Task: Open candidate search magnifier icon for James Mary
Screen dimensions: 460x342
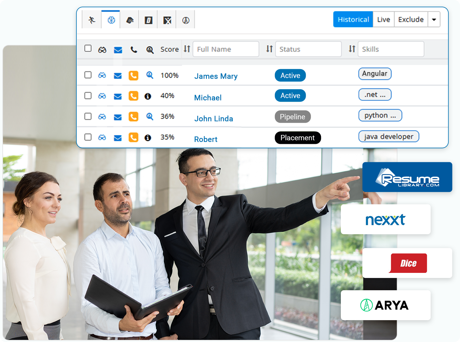Action: point(150,75)
